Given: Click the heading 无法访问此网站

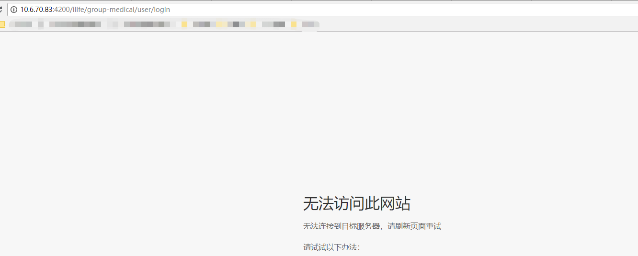Looking at the screenshot, I should 356,204.
